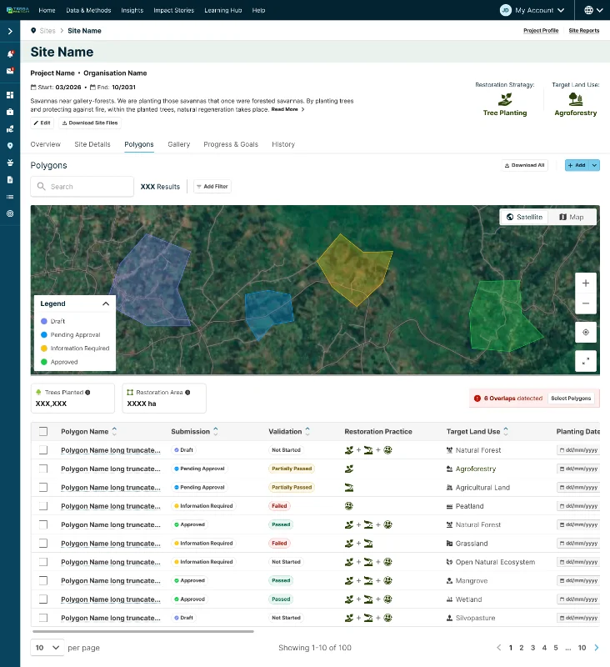Check the Mangrove row checkbox
Image resolution: width=610 pixels, height=667 pixels.
click(x=43, y=580)
